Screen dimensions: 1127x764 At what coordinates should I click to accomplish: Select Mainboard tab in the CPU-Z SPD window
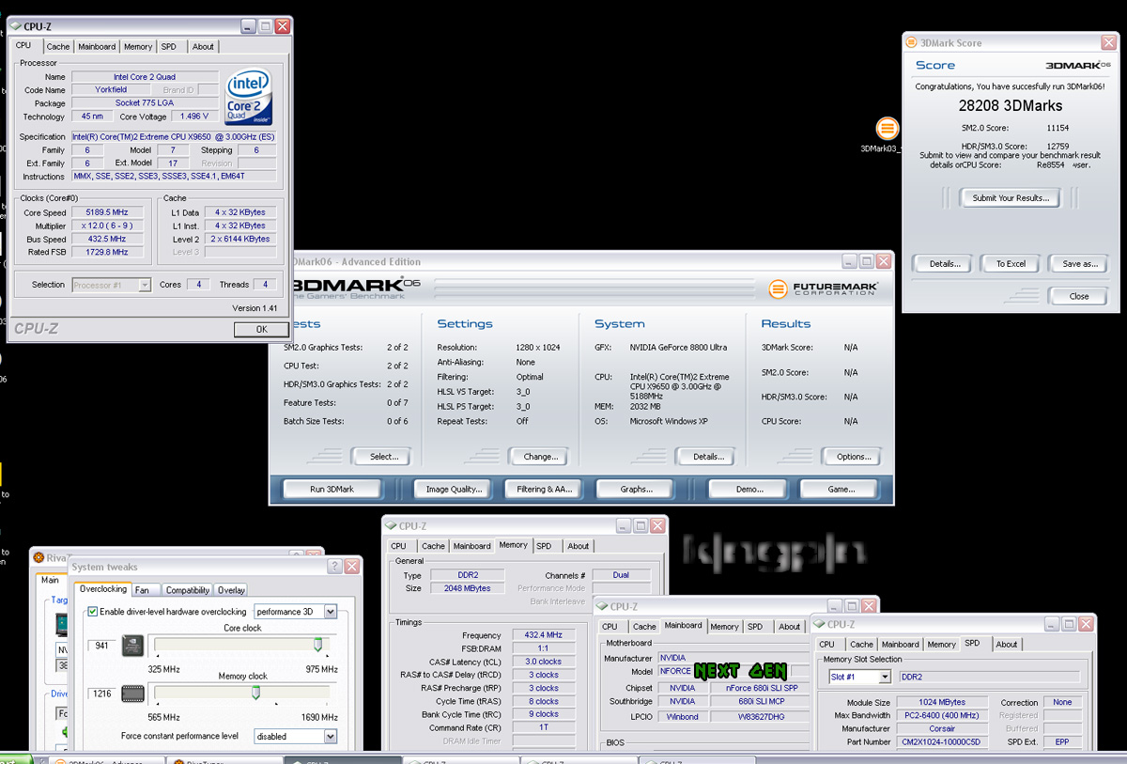[900, 645]
